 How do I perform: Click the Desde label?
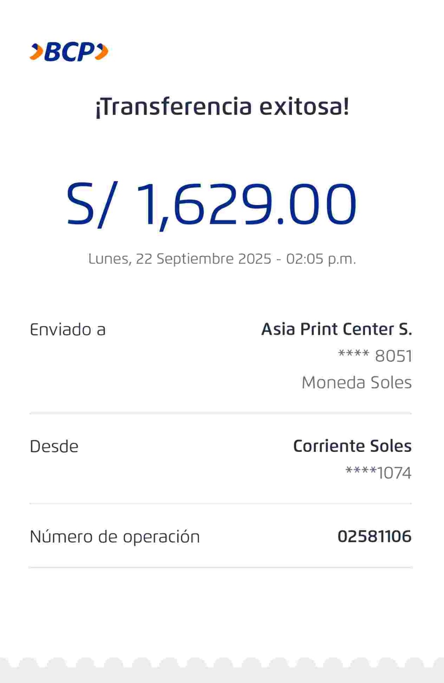click(54, 446)
